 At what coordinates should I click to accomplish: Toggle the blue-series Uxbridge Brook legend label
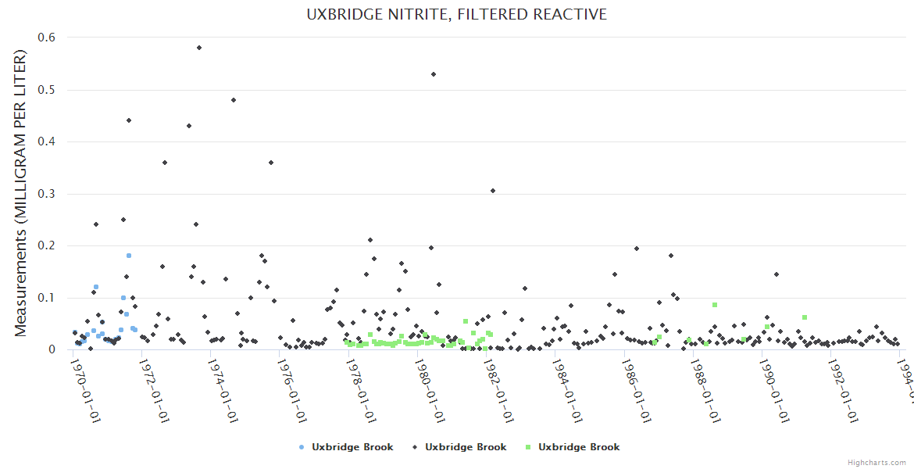point(352,447)
